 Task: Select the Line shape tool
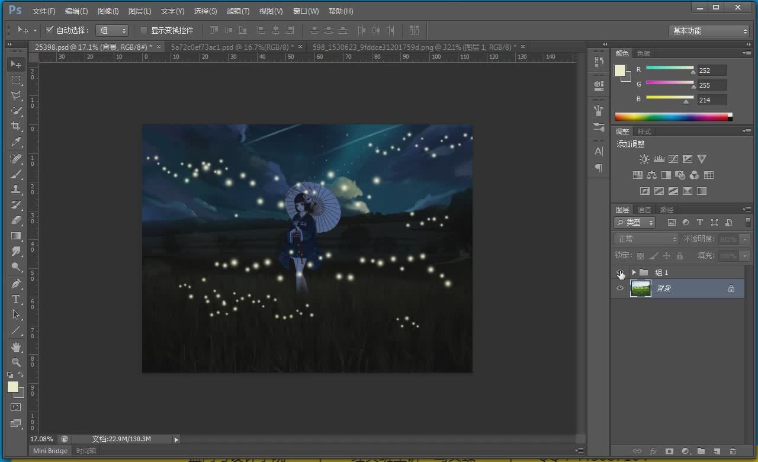[16, 330]
